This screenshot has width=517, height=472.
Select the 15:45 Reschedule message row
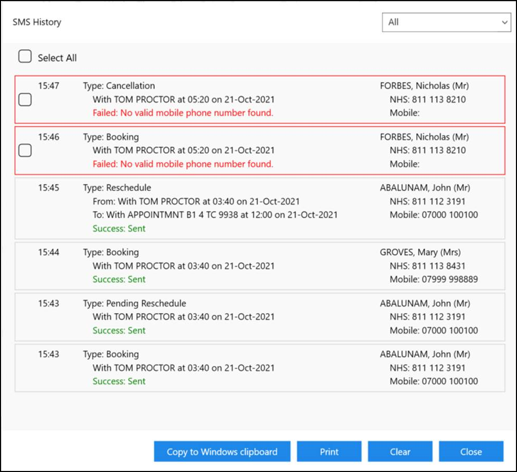[260, 208]
